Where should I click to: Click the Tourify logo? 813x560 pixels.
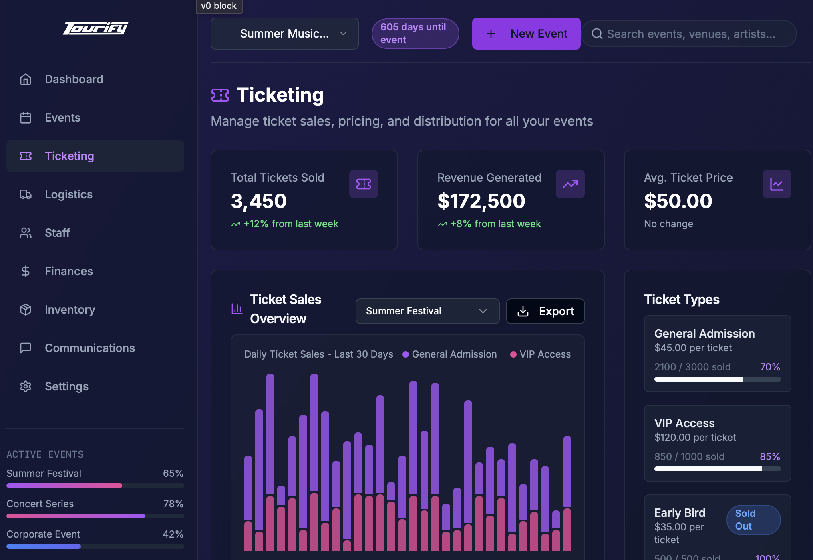95,28
